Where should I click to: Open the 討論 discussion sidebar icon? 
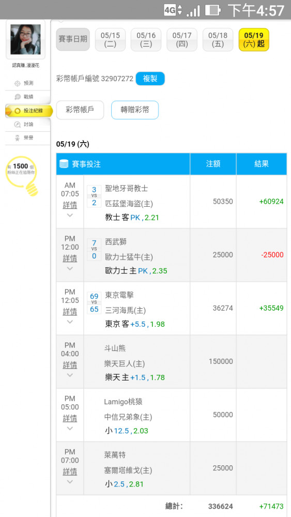coord(18,124)
